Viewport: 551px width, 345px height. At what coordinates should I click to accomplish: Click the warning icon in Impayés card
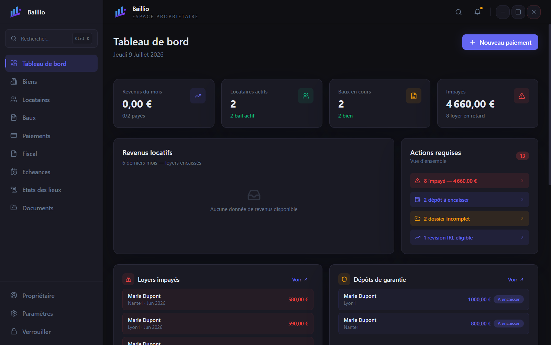point(522,96)
